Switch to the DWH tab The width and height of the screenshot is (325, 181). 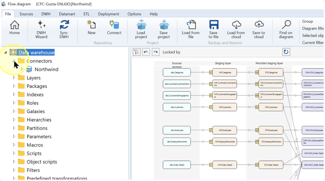46,14
